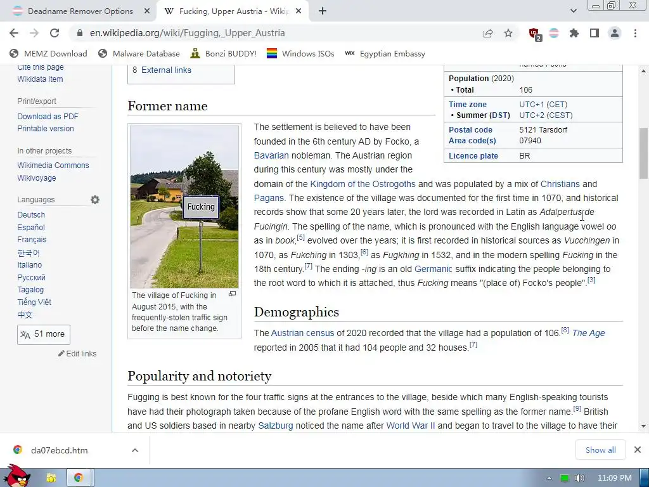
Task: Click the page scrollbar down arrow
Action: (x=644, y=426)
